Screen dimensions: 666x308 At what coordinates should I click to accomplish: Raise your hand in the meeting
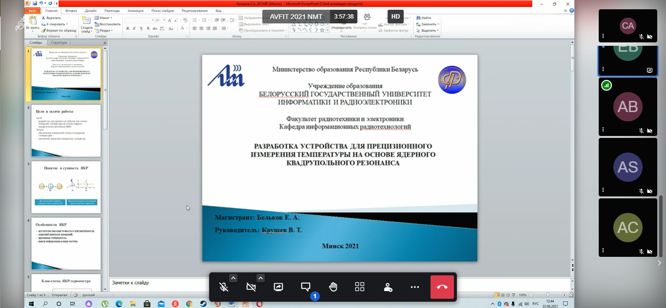coord(333,287)
